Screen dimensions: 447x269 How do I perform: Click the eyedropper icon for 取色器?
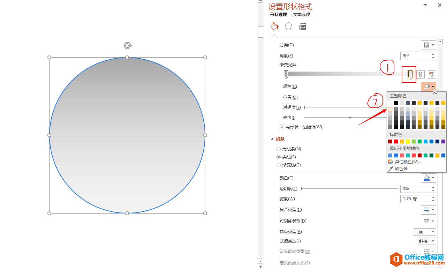coord(391,169)
